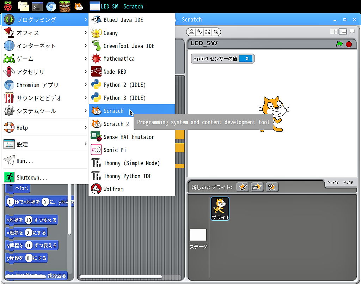Open the アクセサリ menu category
Viewport: 361px width, 284px height.
(45, 72)
